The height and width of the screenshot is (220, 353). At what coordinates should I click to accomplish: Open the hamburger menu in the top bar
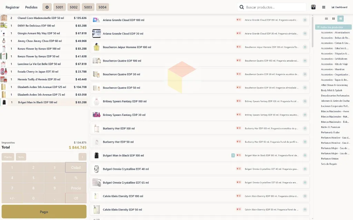click(x=323, y=7)
